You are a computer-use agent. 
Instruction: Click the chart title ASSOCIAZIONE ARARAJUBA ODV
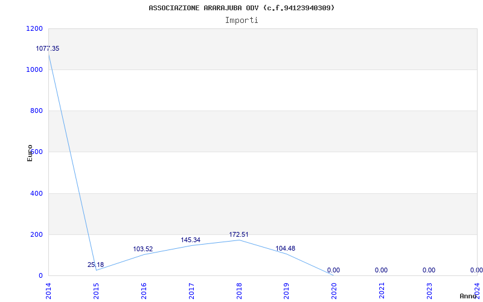(241, 8)
